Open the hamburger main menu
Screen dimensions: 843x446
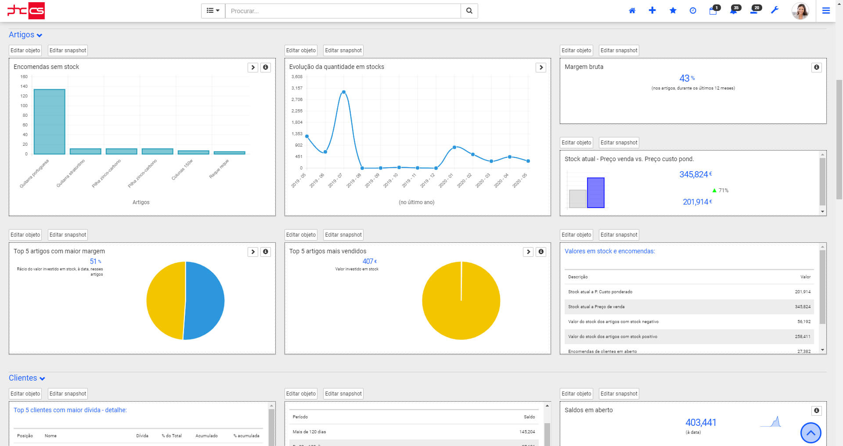tap(826, 11)
